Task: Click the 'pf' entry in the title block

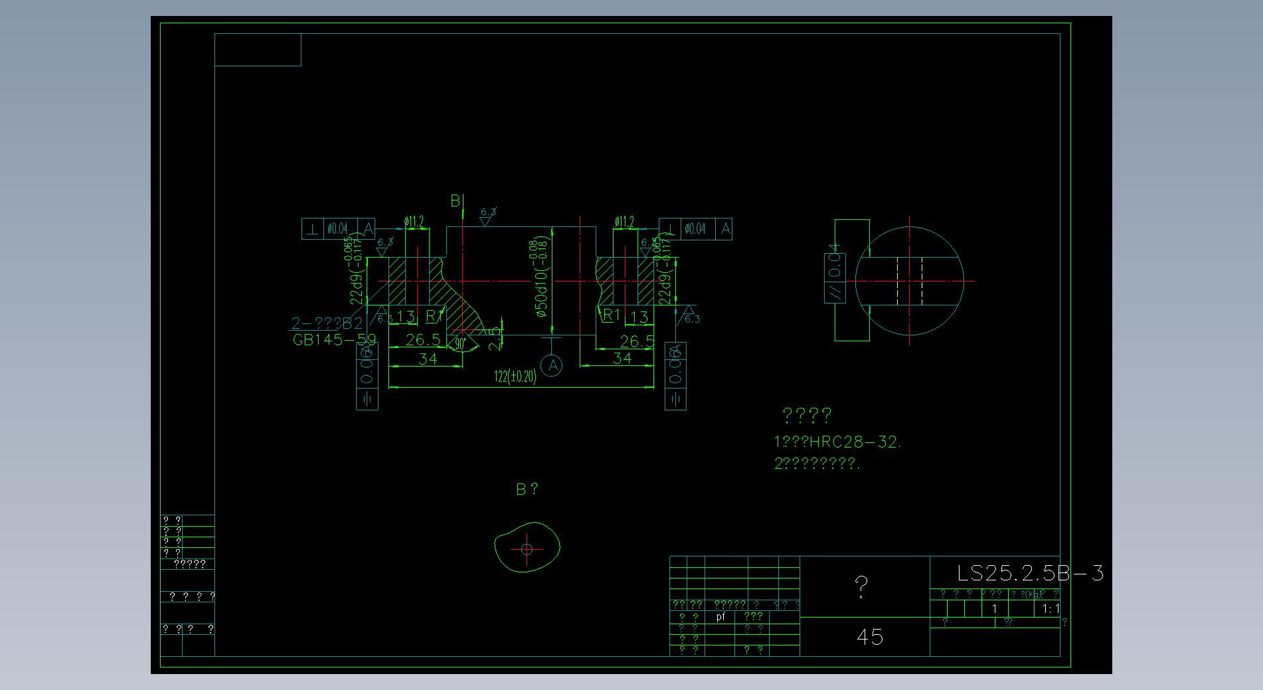Action: click(x=720, y=617)
